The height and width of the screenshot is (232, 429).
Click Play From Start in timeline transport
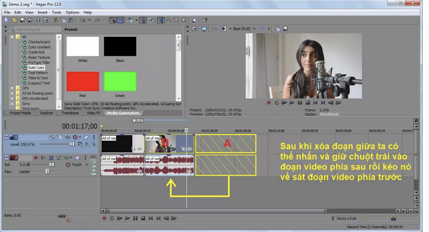point(120,218)
